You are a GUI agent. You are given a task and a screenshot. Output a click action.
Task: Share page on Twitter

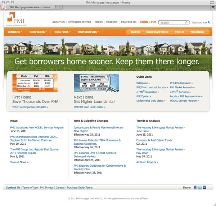200,187
